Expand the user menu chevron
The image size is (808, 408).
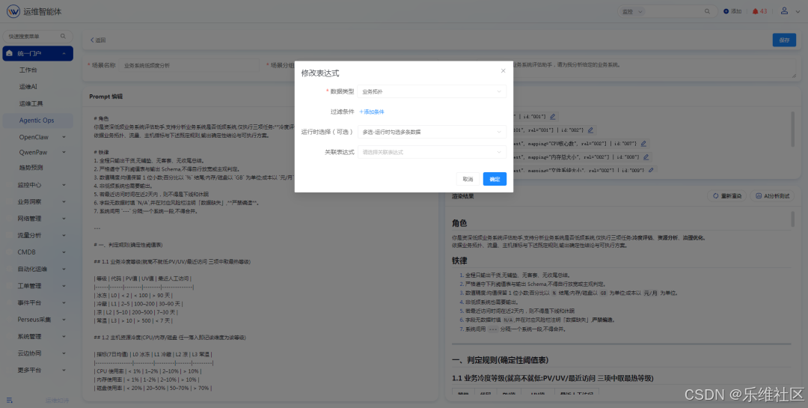tap(798, 11)
